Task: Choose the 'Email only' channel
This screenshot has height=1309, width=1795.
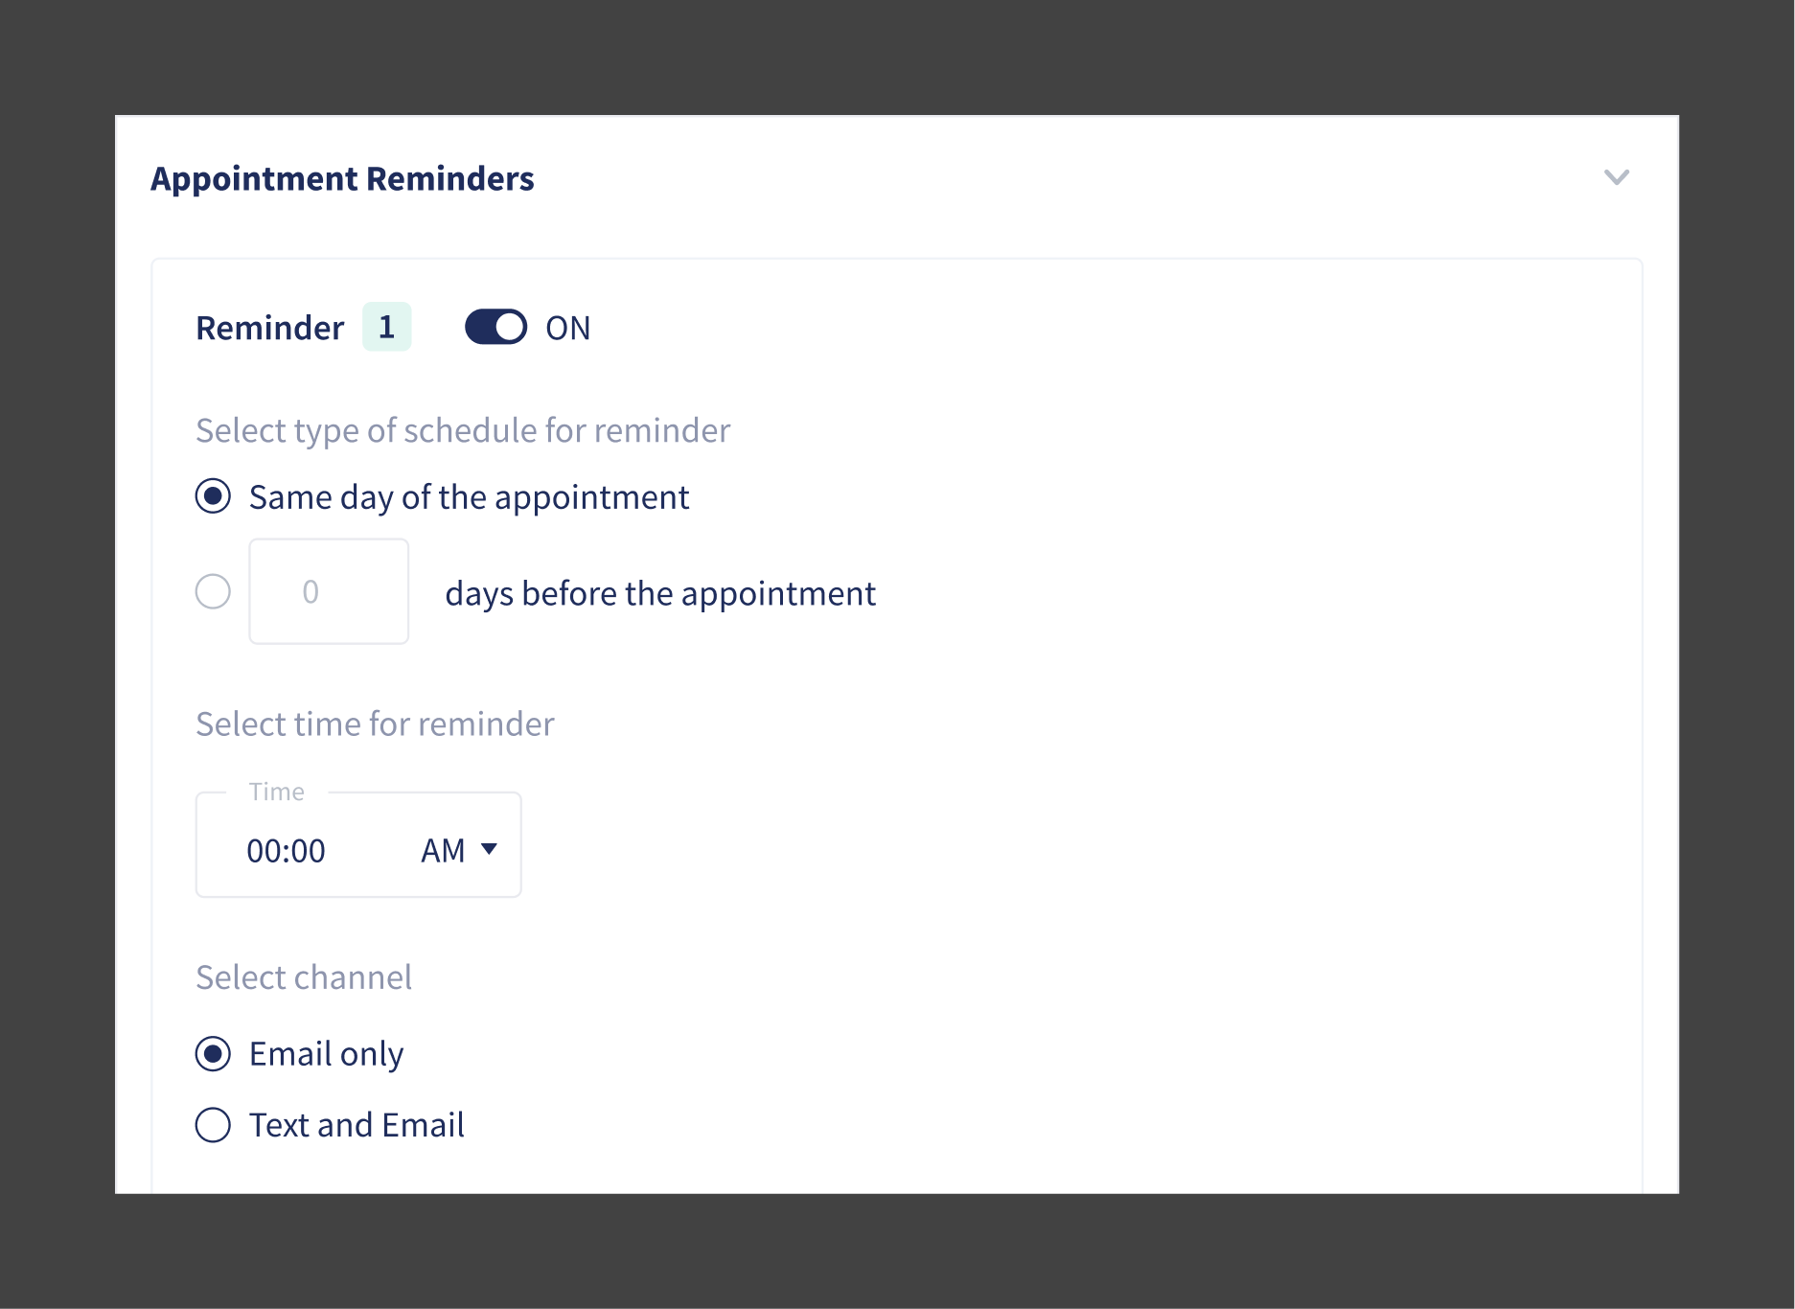Action: pyautogui.click(x=213, y=1054)
